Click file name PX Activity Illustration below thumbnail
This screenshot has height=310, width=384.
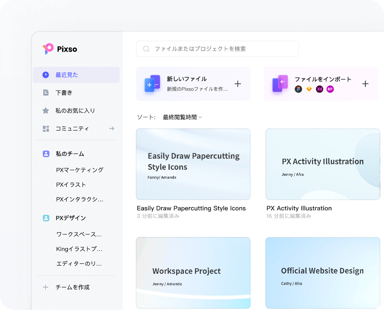click(x=299, y=209)
